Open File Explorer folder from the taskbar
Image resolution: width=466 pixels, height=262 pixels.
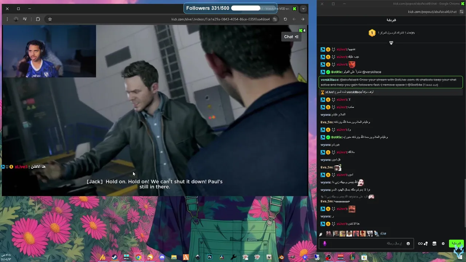(x=174, y=257)
